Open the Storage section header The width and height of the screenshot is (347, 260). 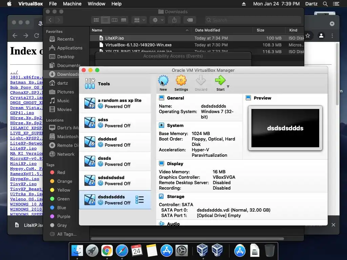pos(176,197)
